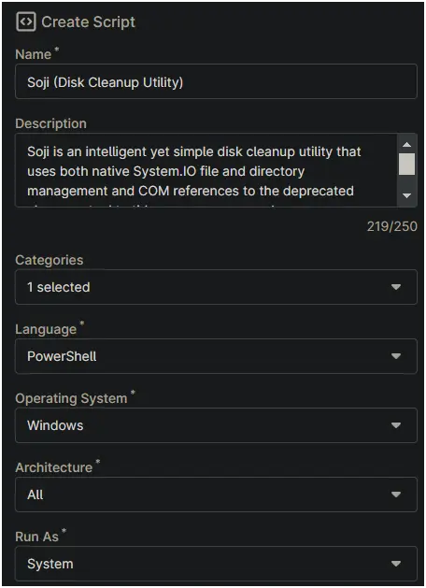426x588 pixels.
Task: Click the Run As dropdown caret icon
Action: click(396, 564)
